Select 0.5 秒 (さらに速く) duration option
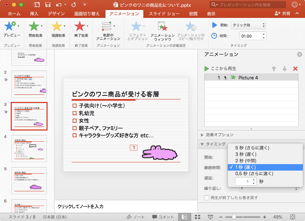Image resolution: width=305 pixels, height=221 pixels. (x=265, y=173)
